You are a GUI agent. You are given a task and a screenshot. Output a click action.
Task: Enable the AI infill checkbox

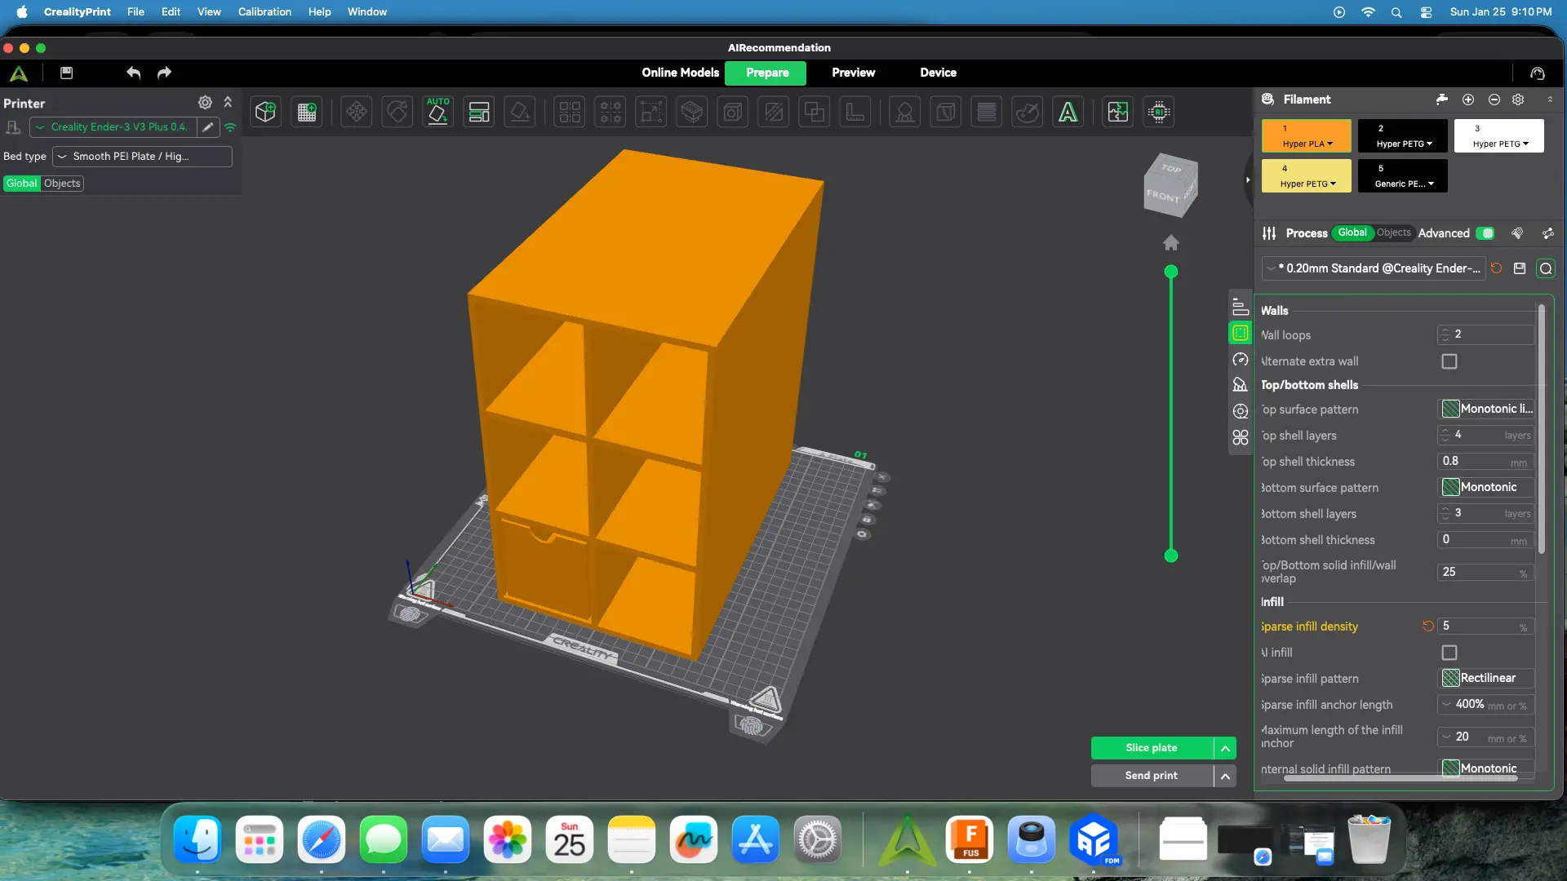1449,653
